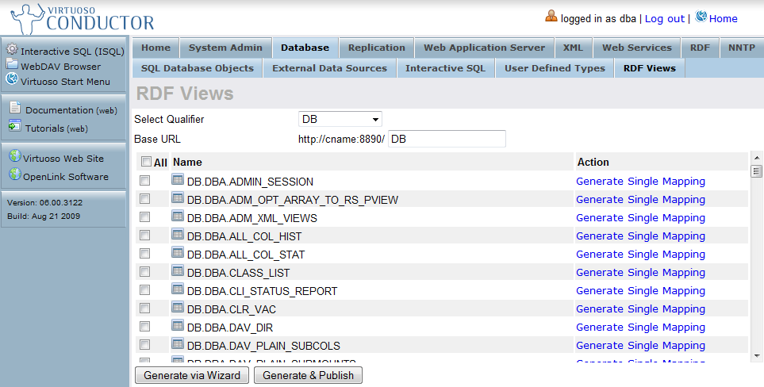Click the OpenLink Software globe icon

click(x=14, y=175)
